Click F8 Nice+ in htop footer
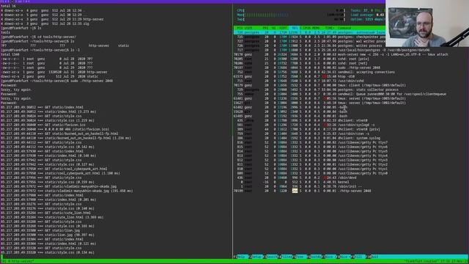Viewport: 469px width, 264px height. [344, 257]
